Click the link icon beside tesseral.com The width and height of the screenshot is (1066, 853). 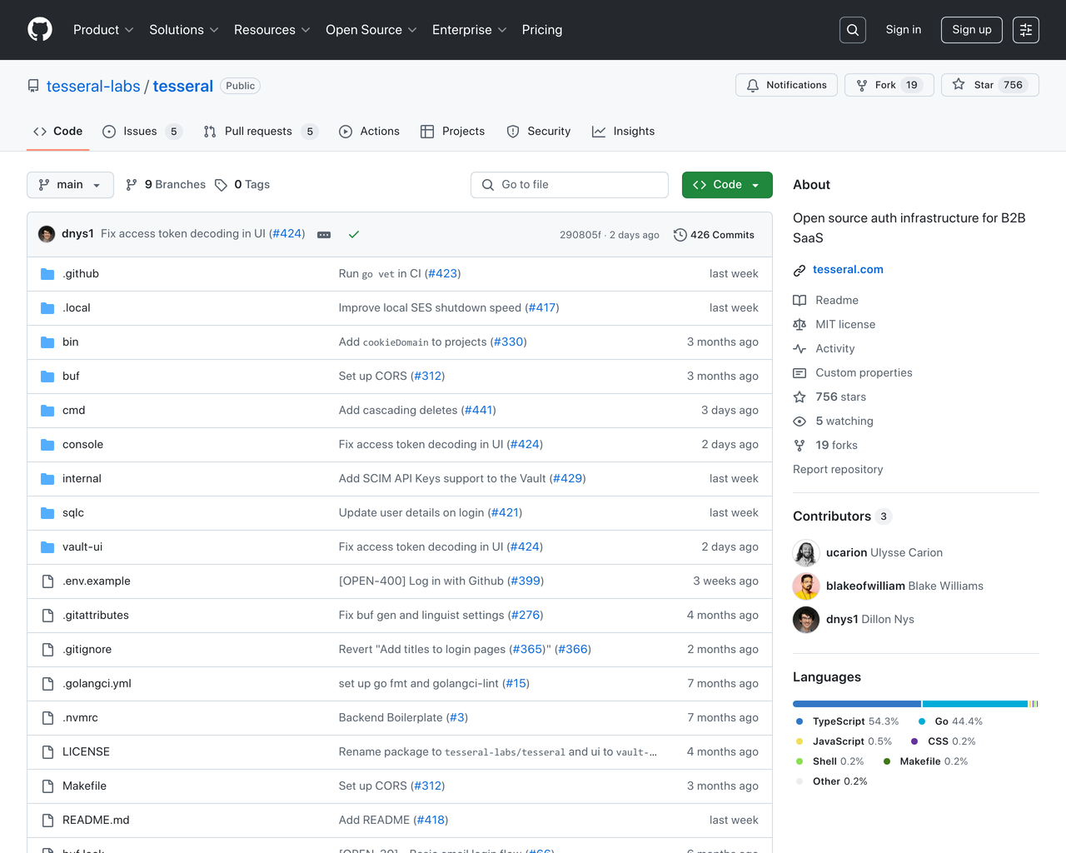click(x=799, y=271)
